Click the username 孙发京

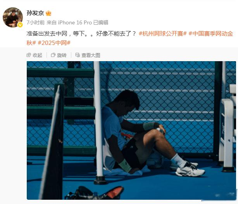pos(35,13)
